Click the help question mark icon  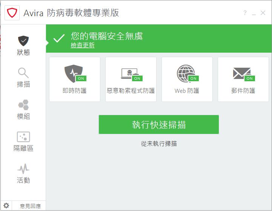click(245, 13)
